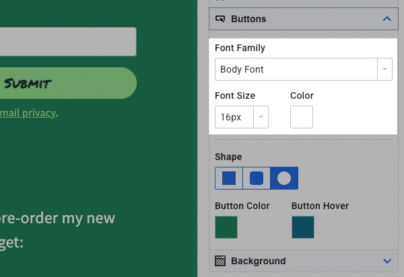
Task: Select the pill button shape
Action: (284, 178)
